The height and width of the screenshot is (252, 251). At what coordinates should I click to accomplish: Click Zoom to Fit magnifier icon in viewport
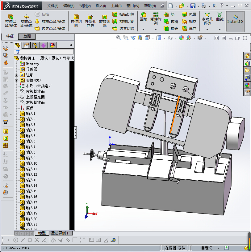[x=119, y=38]
